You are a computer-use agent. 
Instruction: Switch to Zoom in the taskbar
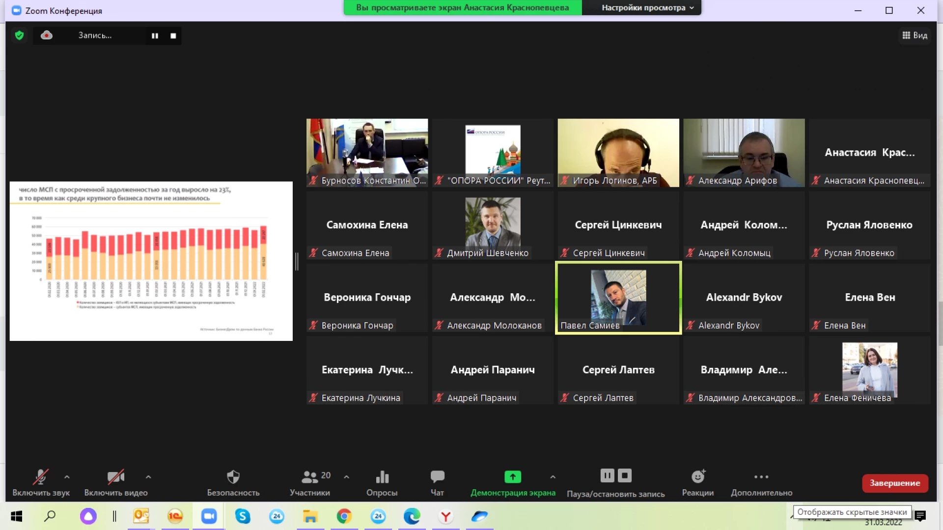point(209,516)
